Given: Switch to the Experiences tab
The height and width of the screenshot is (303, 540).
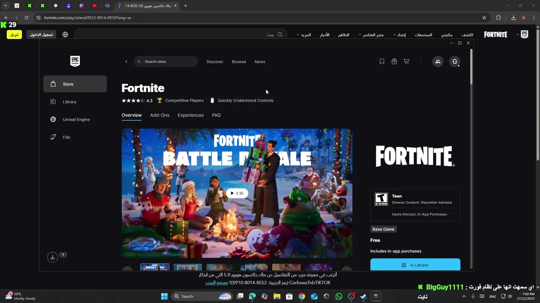Looking at the screenshot, I should (x=191, y=115).
